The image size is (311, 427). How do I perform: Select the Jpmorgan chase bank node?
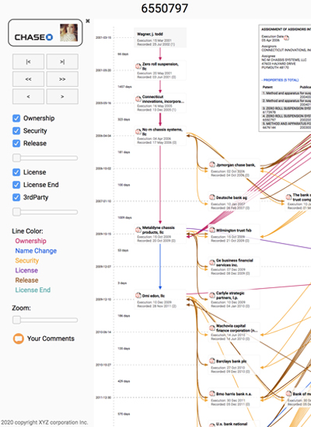[234, 168]
